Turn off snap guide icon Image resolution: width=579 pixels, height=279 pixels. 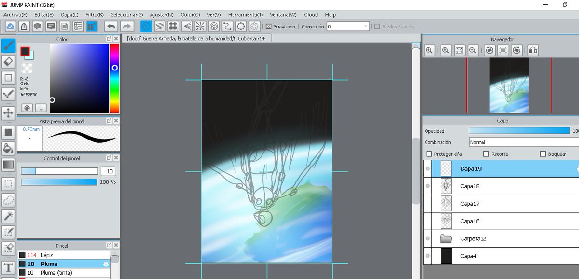coord(147,26)
